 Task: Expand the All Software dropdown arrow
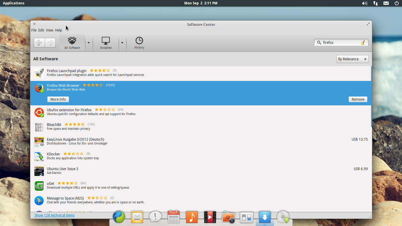(89, 43)
